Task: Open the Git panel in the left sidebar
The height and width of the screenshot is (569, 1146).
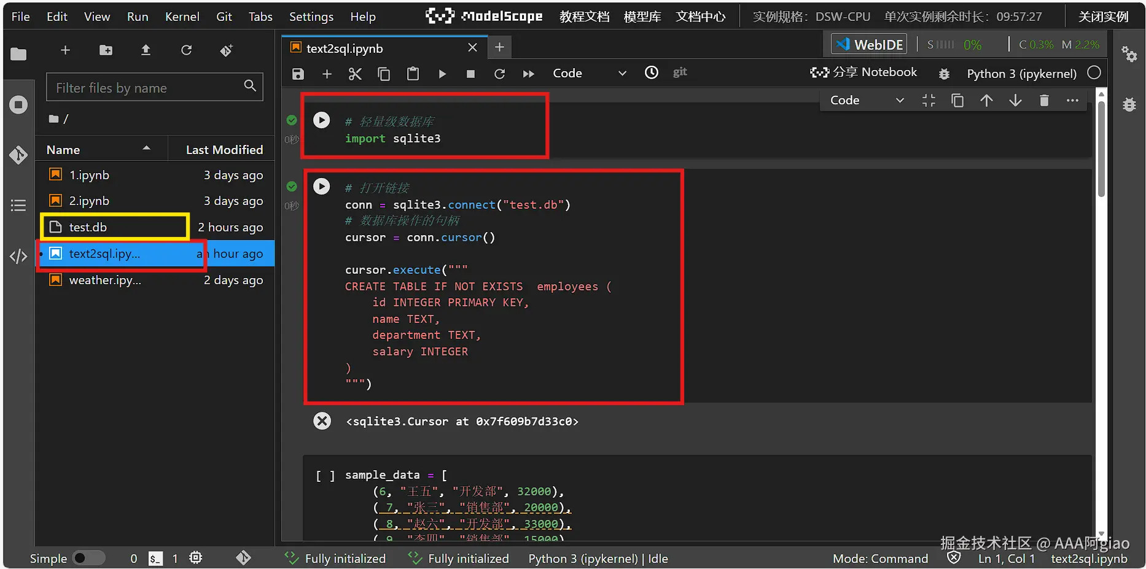Action: 18,155
